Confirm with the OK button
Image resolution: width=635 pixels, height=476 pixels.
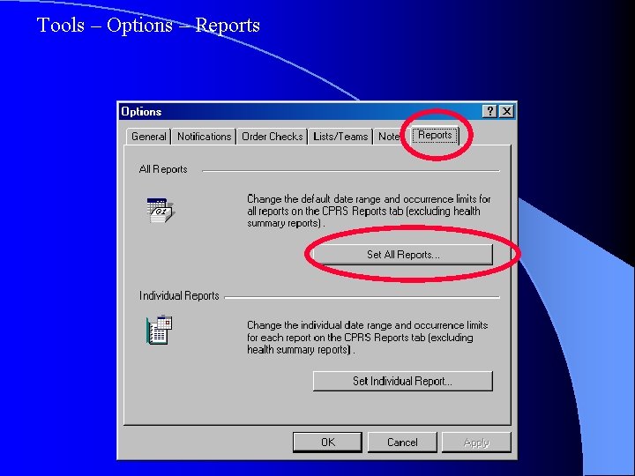327,442
